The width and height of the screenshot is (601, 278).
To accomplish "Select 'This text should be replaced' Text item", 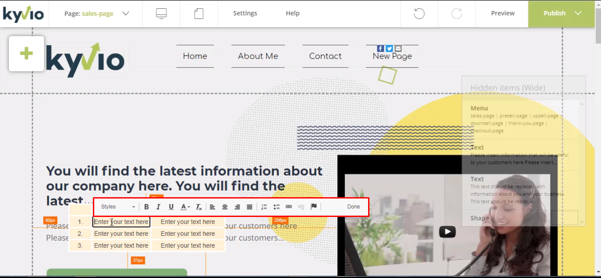I will point(520,190).
